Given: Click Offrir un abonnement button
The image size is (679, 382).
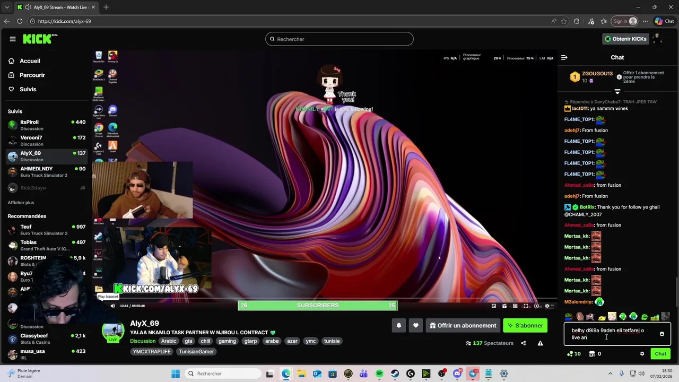Looking at the screenshot, I should pos(463,326).
